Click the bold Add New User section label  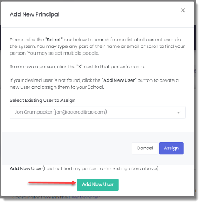[x=25, y=169]
